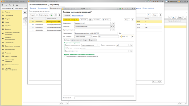Open Help question mark in contract dialog
The height and width of the screenshot is (106, 189).
(x=132, y=20)
